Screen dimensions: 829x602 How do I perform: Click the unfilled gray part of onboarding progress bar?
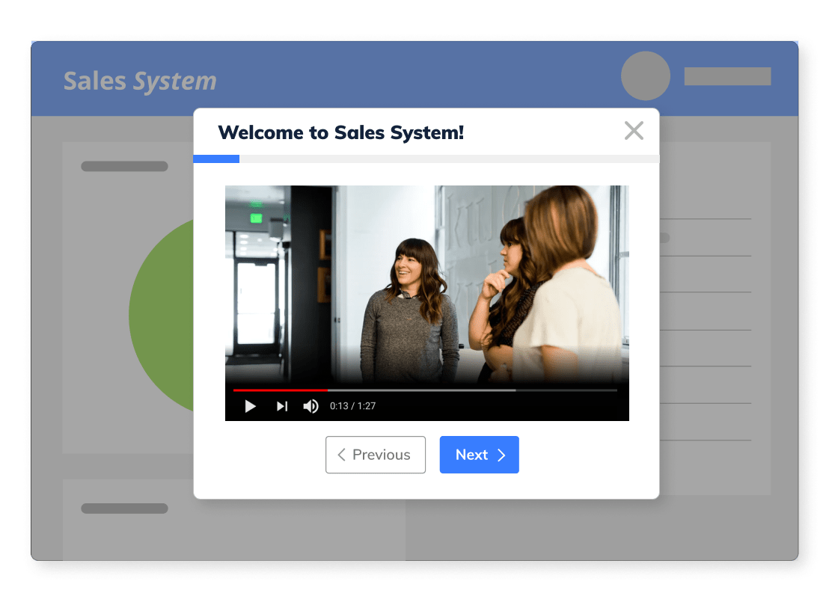pyautogui.click(x=449, y=159)
